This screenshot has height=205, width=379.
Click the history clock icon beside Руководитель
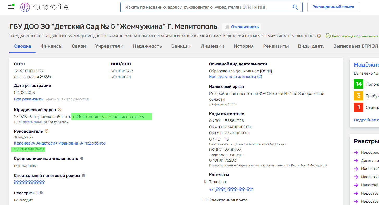click(x=47, y=131)
